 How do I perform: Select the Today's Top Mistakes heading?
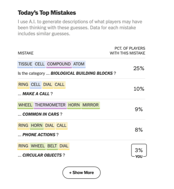(x=47, y=13)
